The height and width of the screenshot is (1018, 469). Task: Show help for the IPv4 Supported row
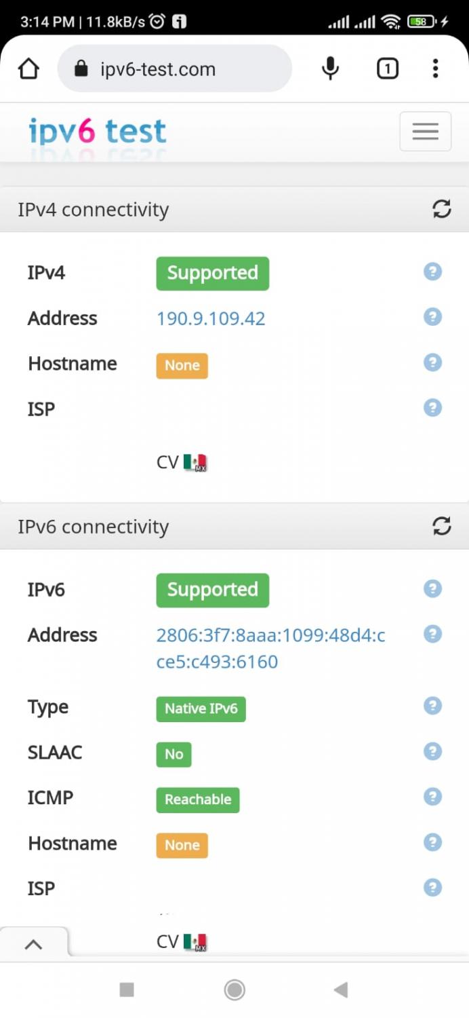(x=432, y=272)
